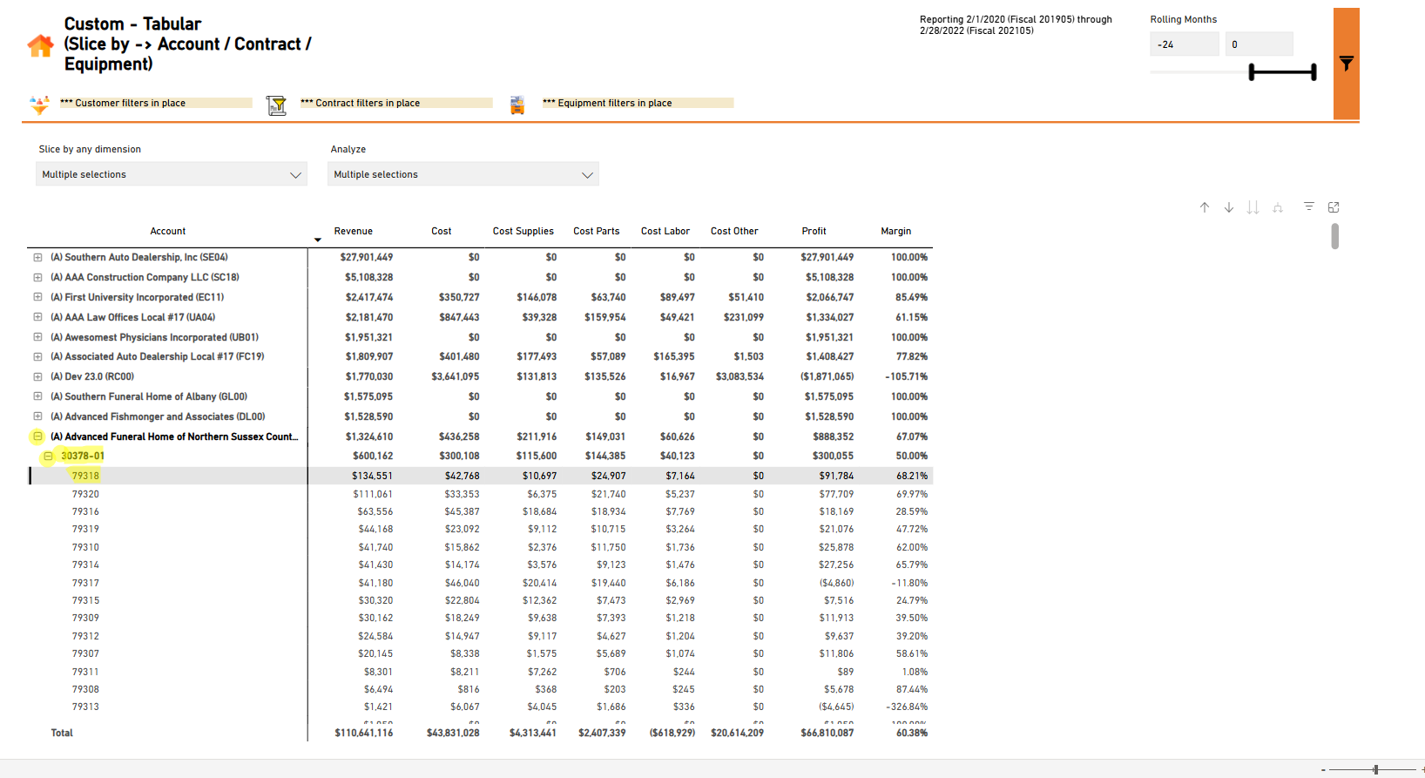Sort by the Margin column header
Image resolution: width=1425 pixels, height=778 pixels.
click(x=896, y=231)
